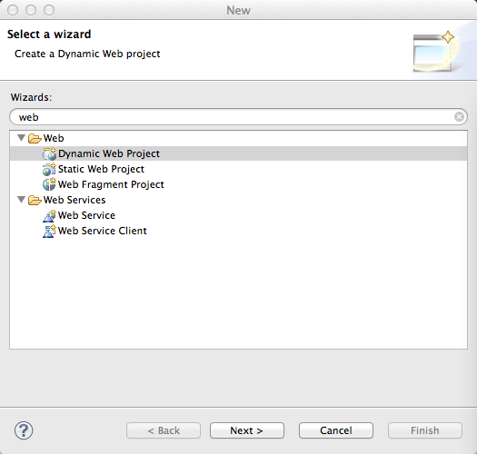Image resolution: width=477 pixels, height=454 pixels.
Task: Collapse the Web category triangle
Action: (21, 138)
